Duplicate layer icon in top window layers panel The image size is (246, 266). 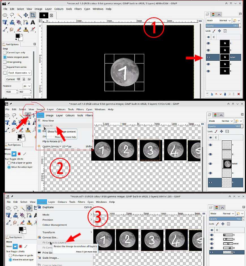click(x=225, y=94)
